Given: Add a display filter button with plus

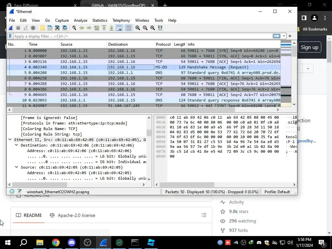Looking at the screenshot, I should pos(290,36).
